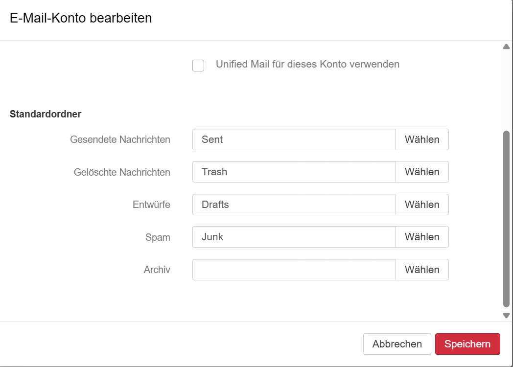Click the scrollbar up arrow
Viewport: 513px width, 367px height.
[x=507, y=47]
